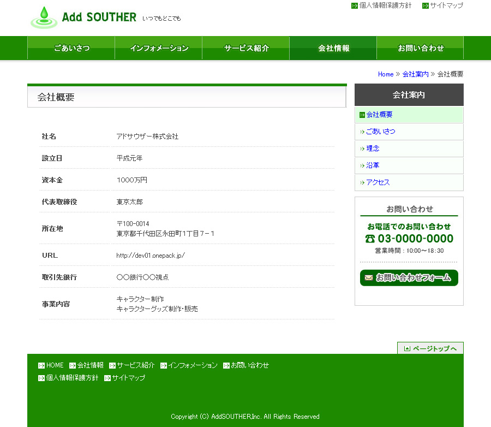Image resolution: width=491 pixels, height=427 pixels.
Task: Click arrow icon beside sidebar 会社概要
Action: pyautogui.click(x=362, y=115)
